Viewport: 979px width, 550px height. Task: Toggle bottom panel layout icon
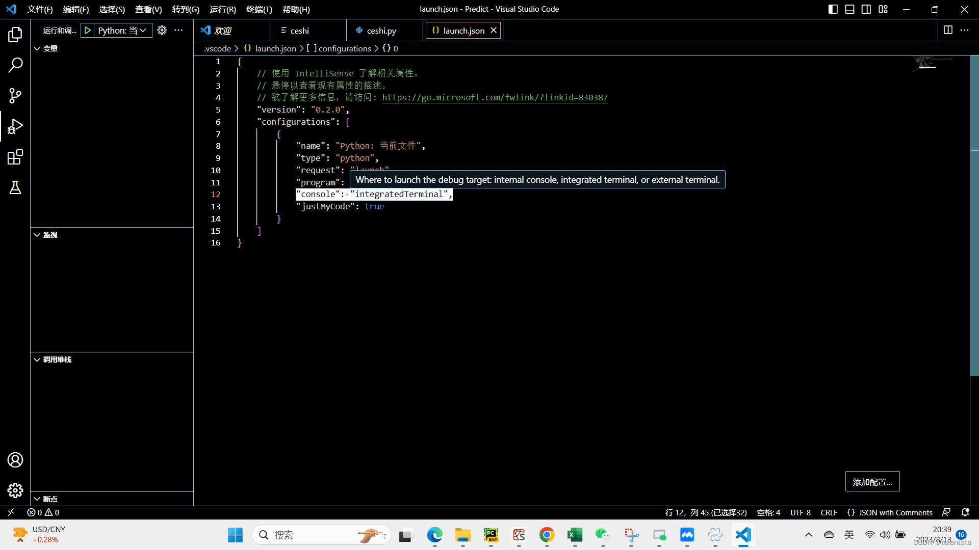(849, 9)
